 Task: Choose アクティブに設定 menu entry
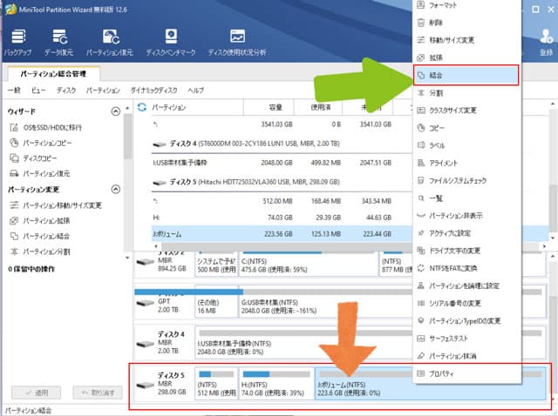(467, 233)
